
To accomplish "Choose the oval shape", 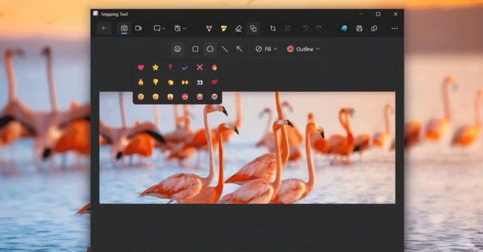I will (210, 49).
